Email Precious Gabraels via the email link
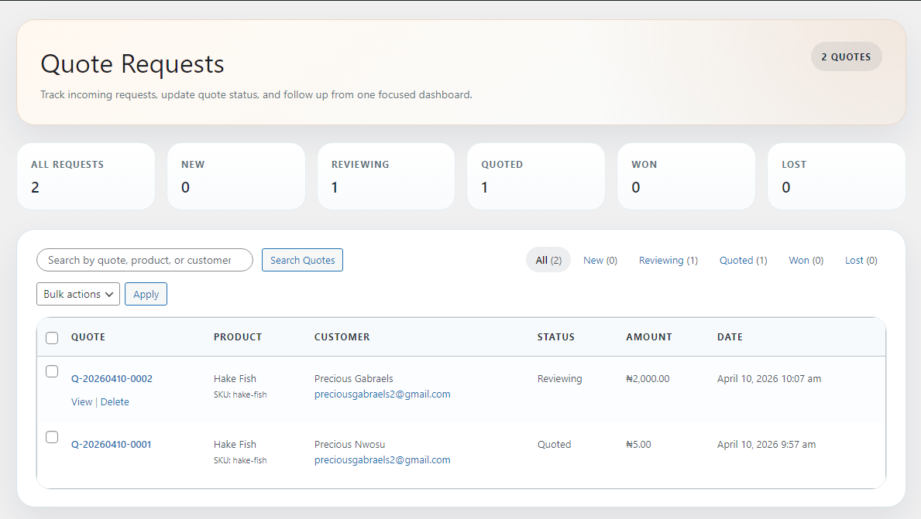 [x=382, y=394]
